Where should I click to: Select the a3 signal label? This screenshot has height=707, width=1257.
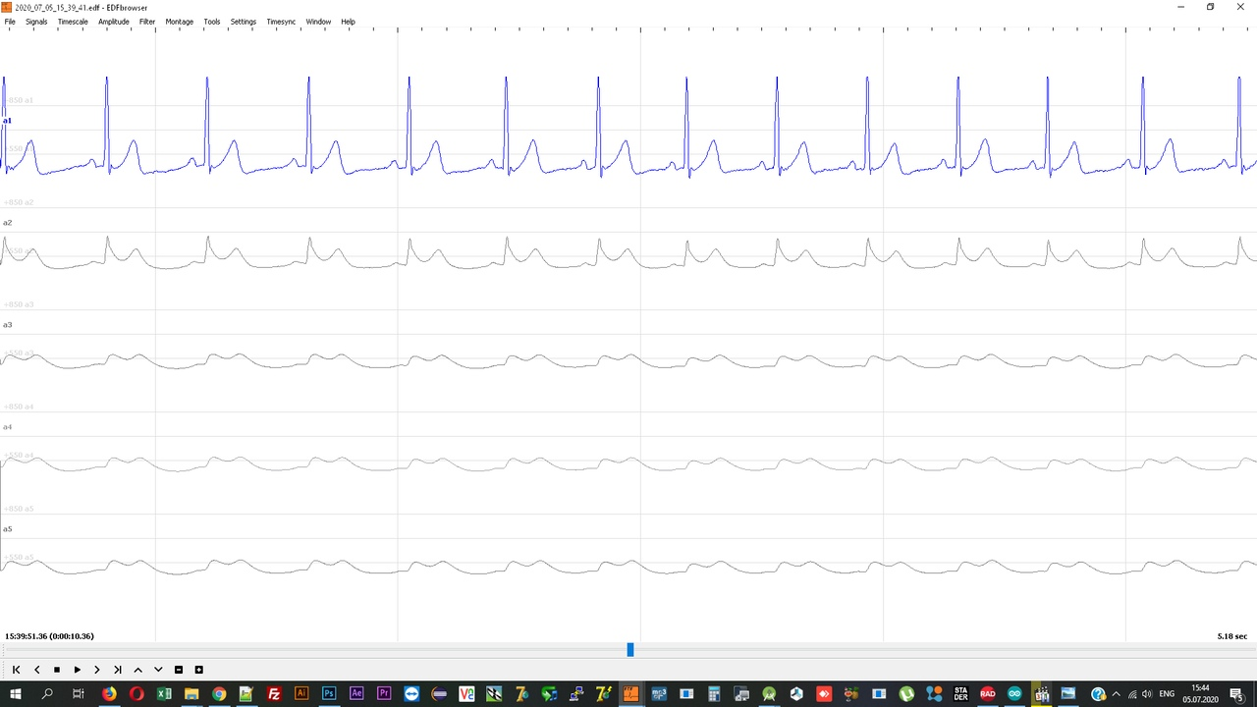[x=7, y=325]
